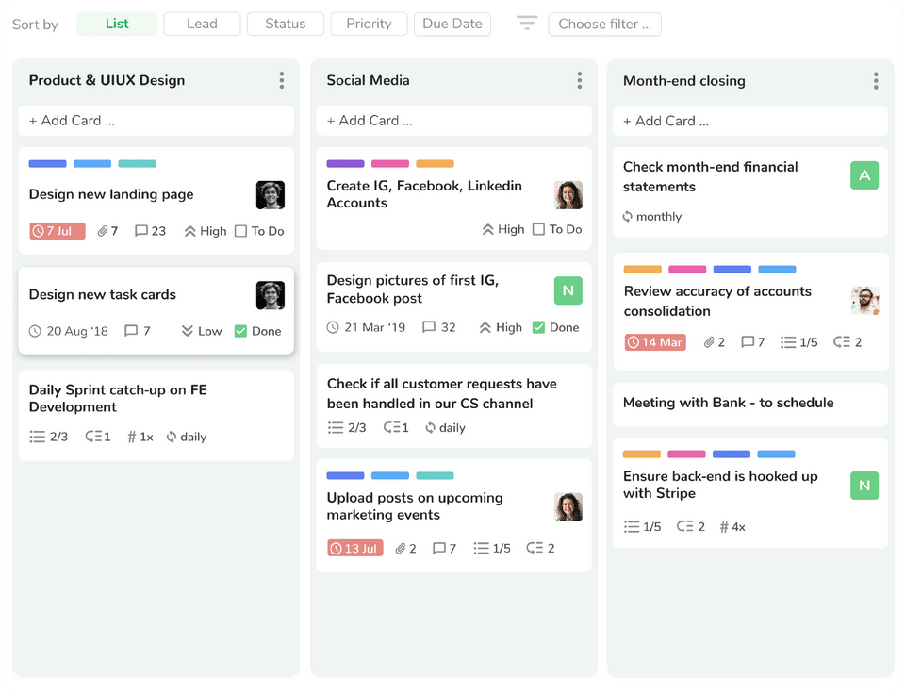This screenshot has height=694, width=905.
Task: Open Social Media list options menu
Action: pyautogui.click(x=580, y=80)
